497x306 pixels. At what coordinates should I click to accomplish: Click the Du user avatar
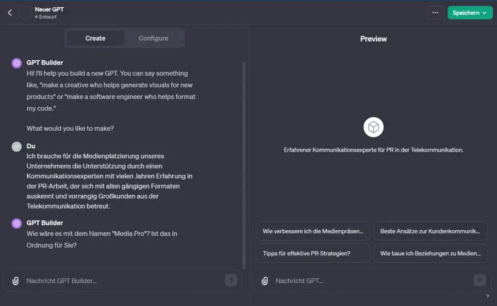17,147
